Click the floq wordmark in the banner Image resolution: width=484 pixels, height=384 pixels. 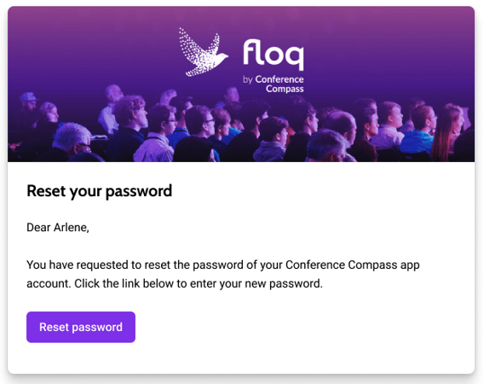pos(274,55)
